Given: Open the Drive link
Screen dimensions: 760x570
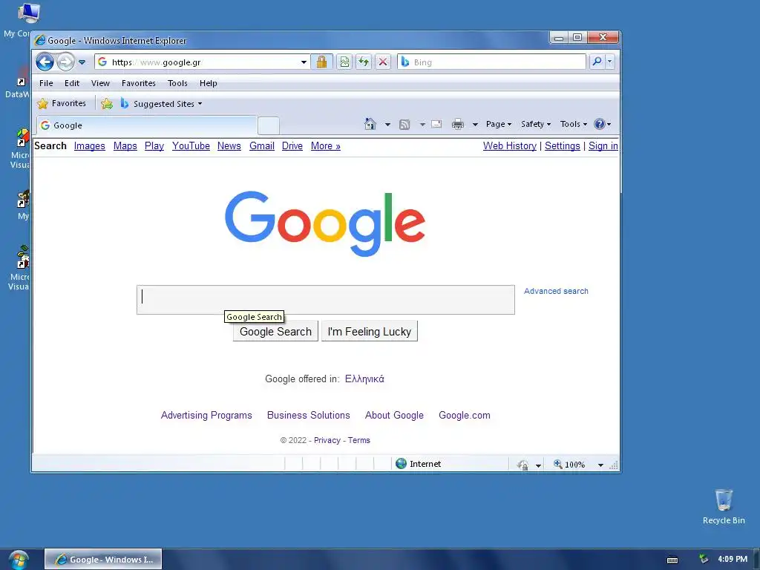Looking at the screenshot, I should (292, 146).
